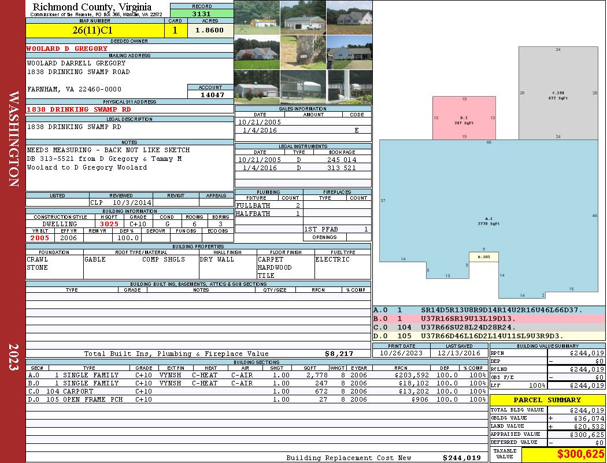Select the Richmond County, Virginia title
607x463 pixels.
(x=92, y=6)
